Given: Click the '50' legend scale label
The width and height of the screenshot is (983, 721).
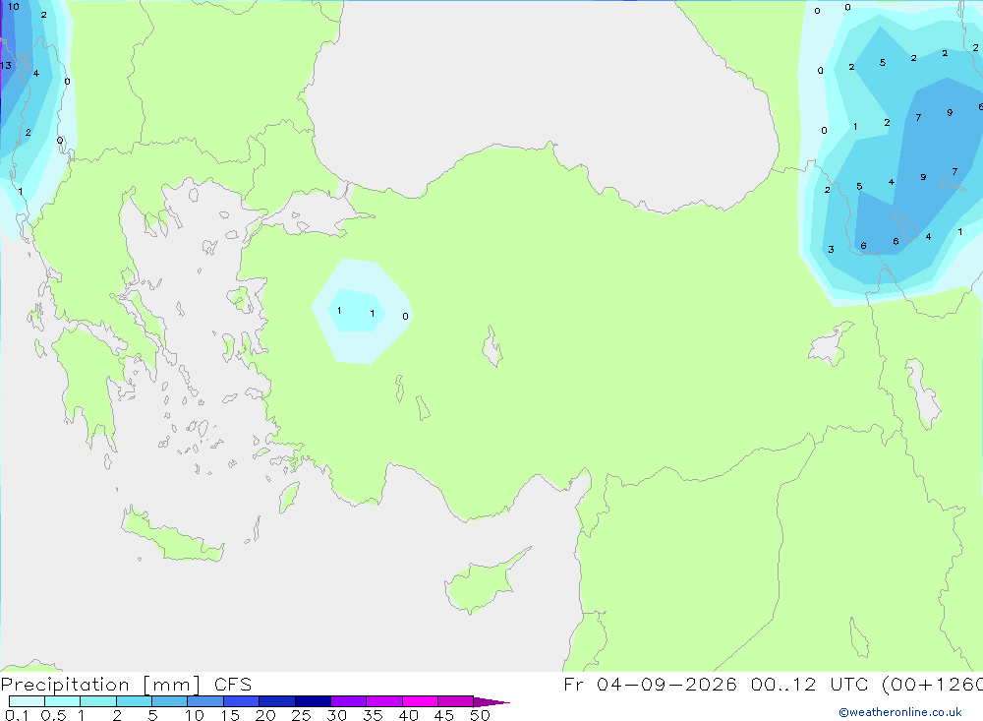Looking at the screenshot, I should click(480, 715).
